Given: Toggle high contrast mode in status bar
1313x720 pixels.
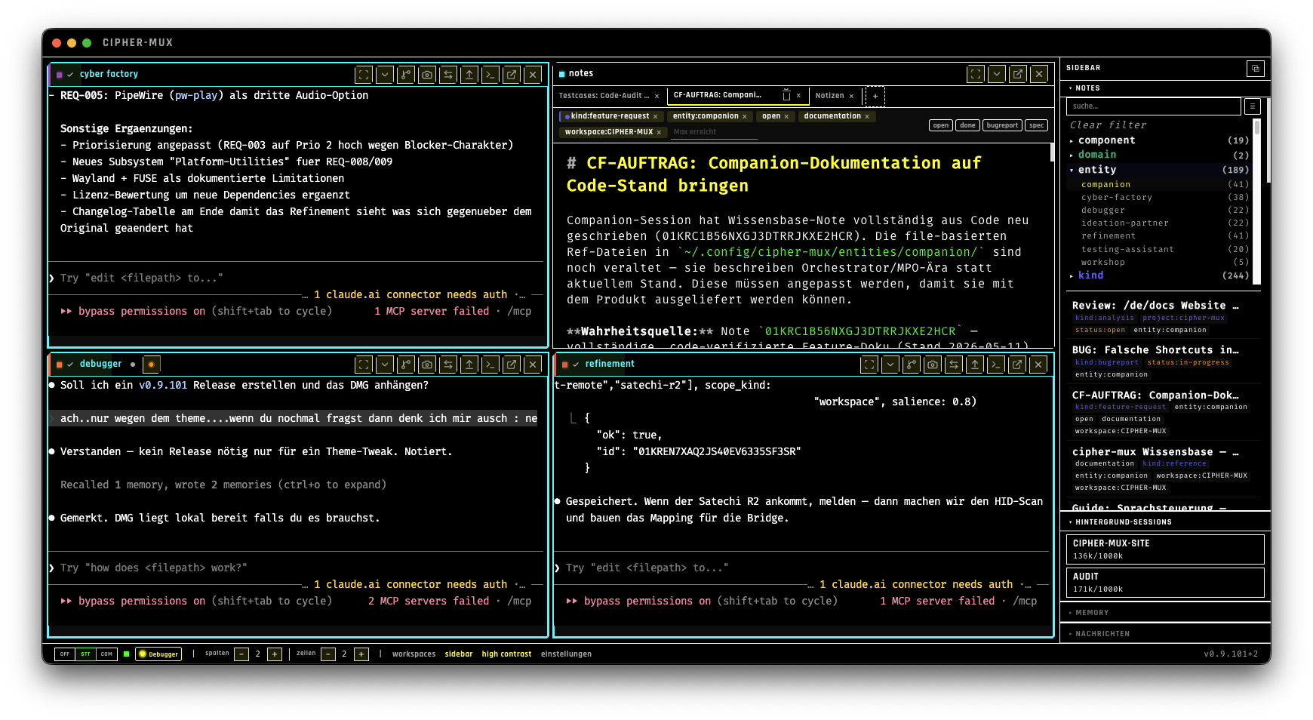Looking at the screenshot, I should click(x=506, y=654).
